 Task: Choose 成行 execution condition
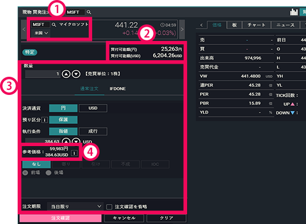point(93,131)
